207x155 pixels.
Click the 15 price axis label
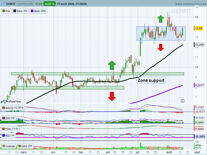(197, 17)
